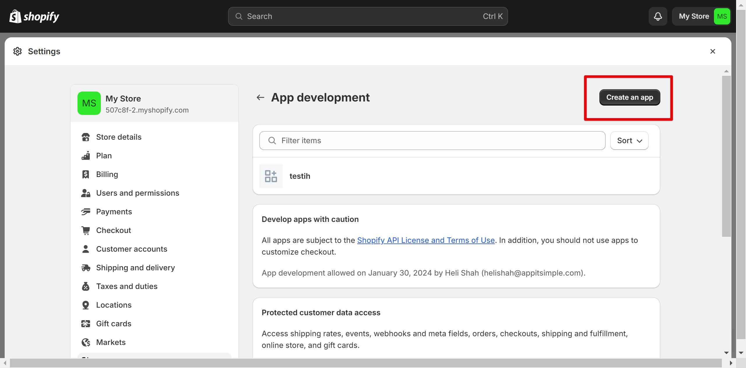Click the search magnifier icon in top bar
Screen dimensions: 746x368
239,16
